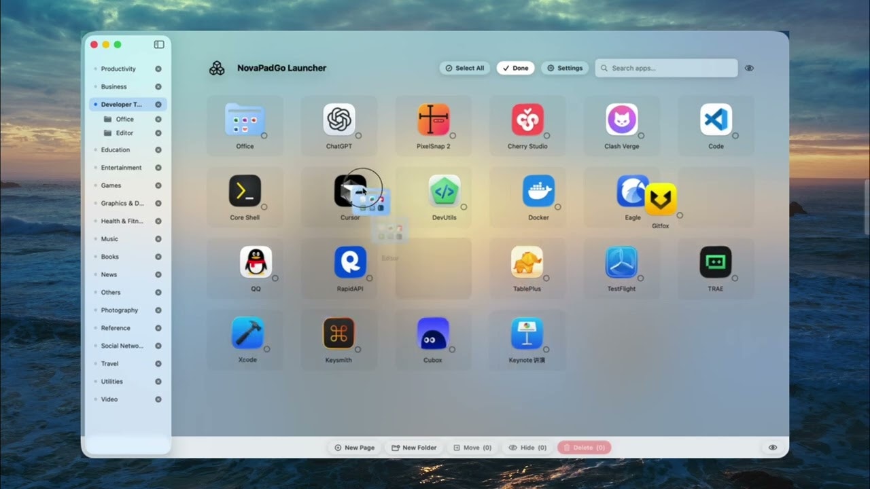The width and height of the screenshot is (870, 489).
Task: Switch to the Utilities category
Action: coord(113,381)
